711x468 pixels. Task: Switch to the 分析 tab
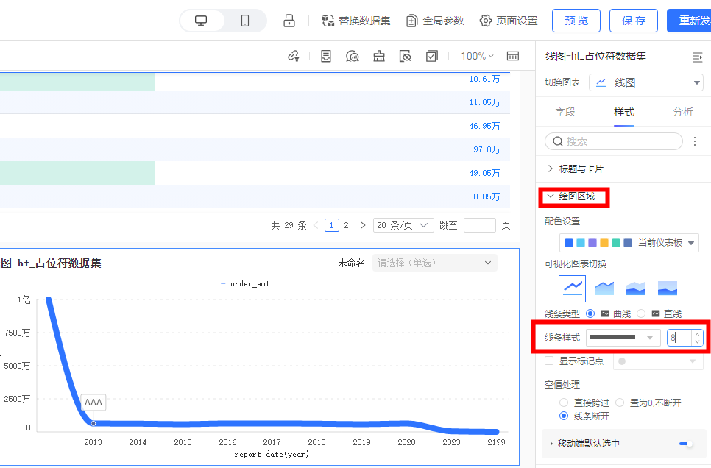(x=682, y=112)
